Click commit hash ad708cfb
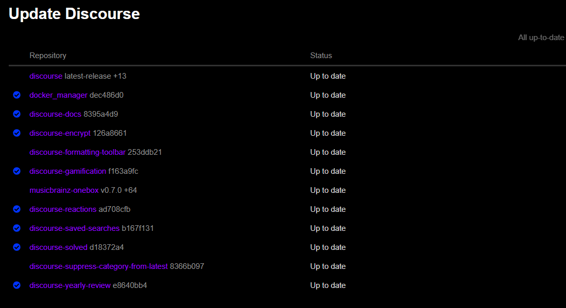This screenshot has width=566, height=308. (114, 209)
